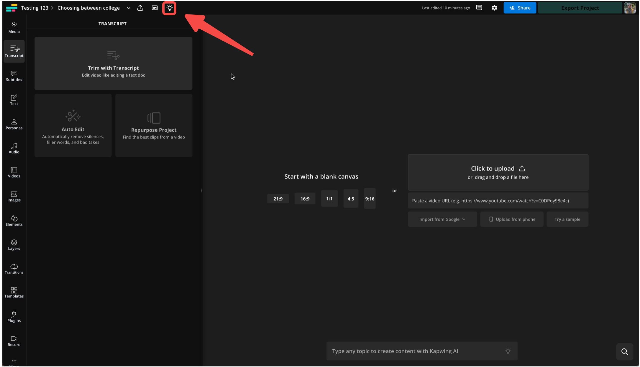Select the Text tool
The width and height of the screenshot is (640, 367).
14,100
